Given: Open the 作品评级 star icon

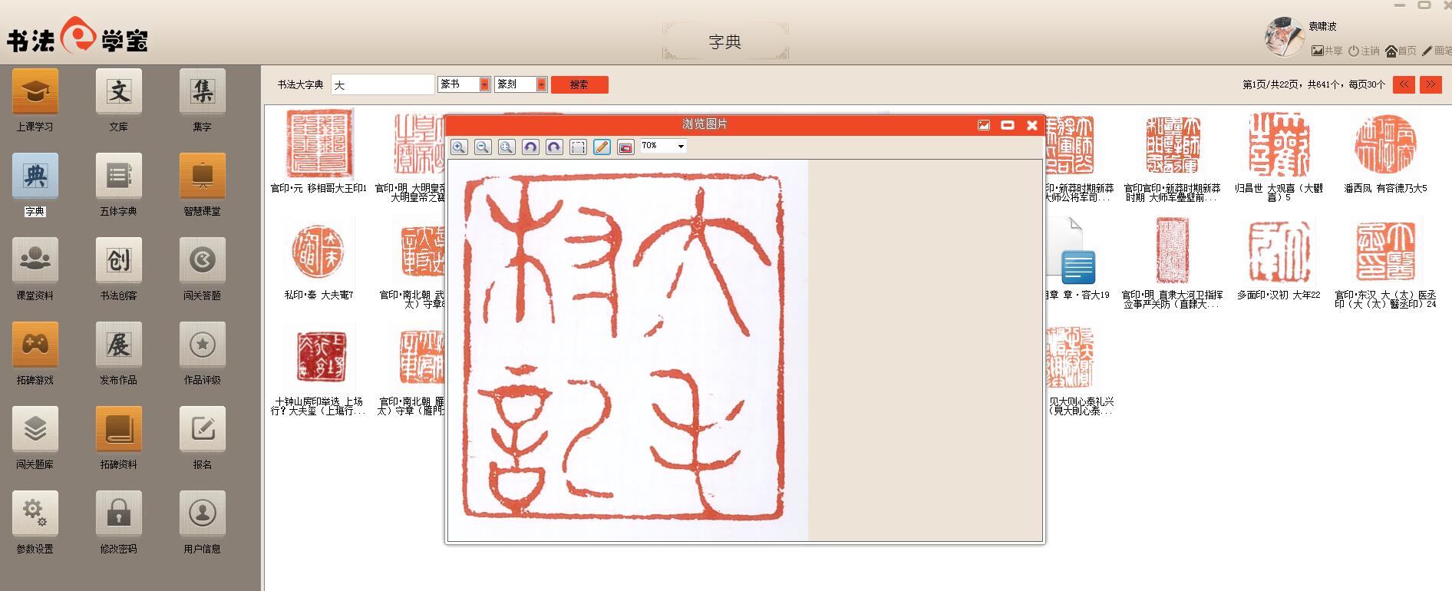Looking at the screenshot, I should point(203,345).
